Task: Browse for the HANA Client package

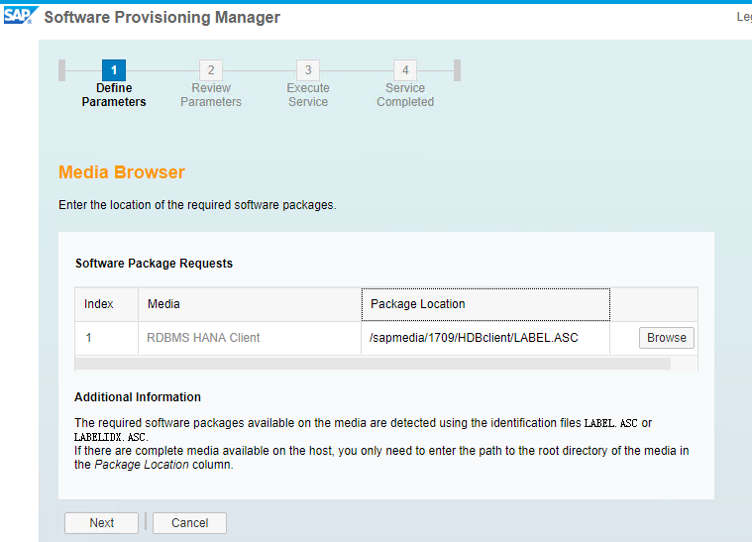Action: click(x=666, y=338)
